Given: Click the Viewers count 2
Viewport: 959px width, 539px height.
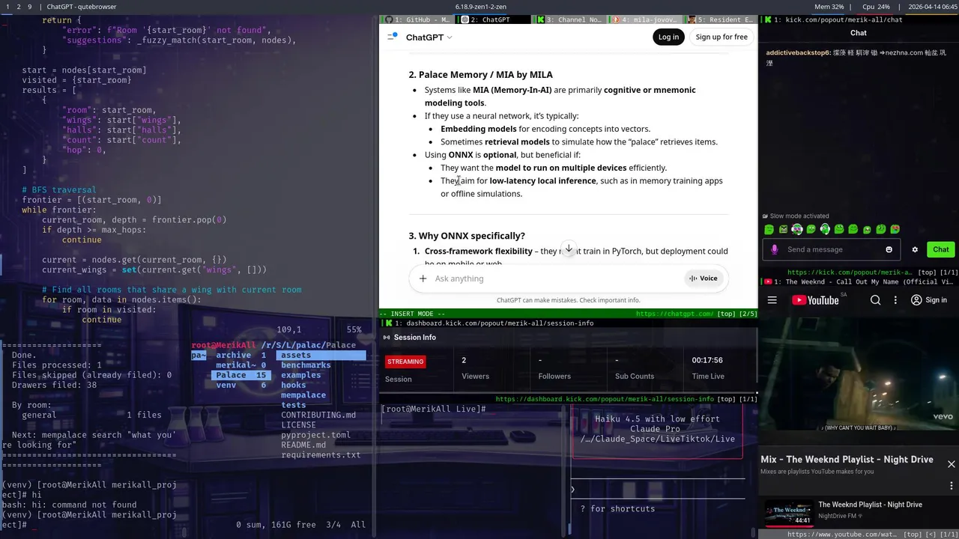Looking at the screenshot, I should click(464, 360).
